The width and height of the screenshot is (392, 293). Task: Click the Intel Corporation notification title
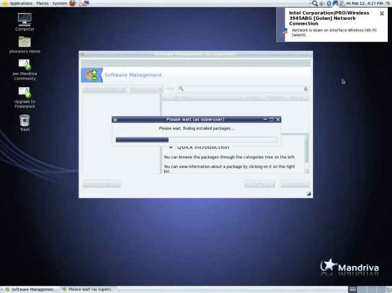pos(329,18)
